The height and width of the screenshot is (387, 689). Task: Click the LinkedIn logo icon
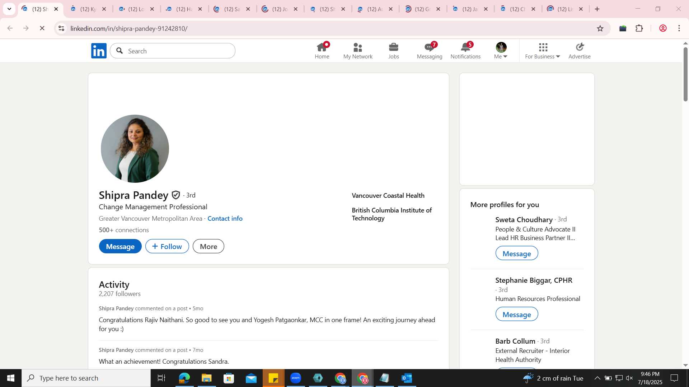99,51
